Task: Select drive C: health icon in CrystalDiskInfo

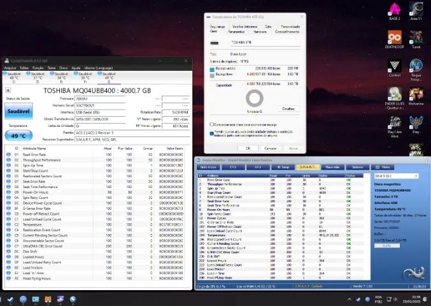Action: (4, 74)
